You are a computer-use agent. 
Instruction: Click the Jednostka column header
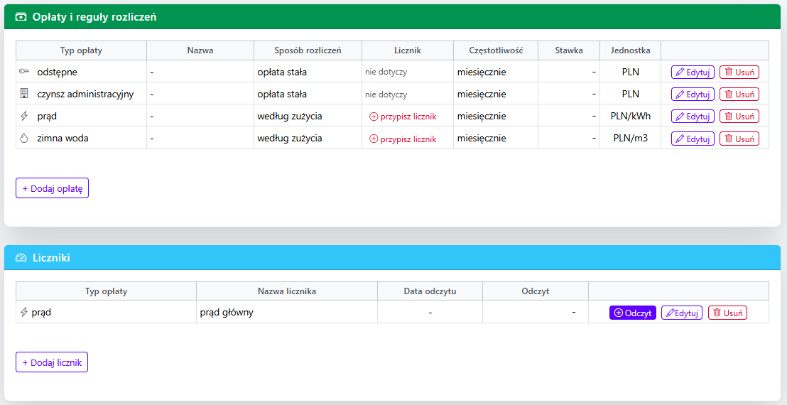631,50
